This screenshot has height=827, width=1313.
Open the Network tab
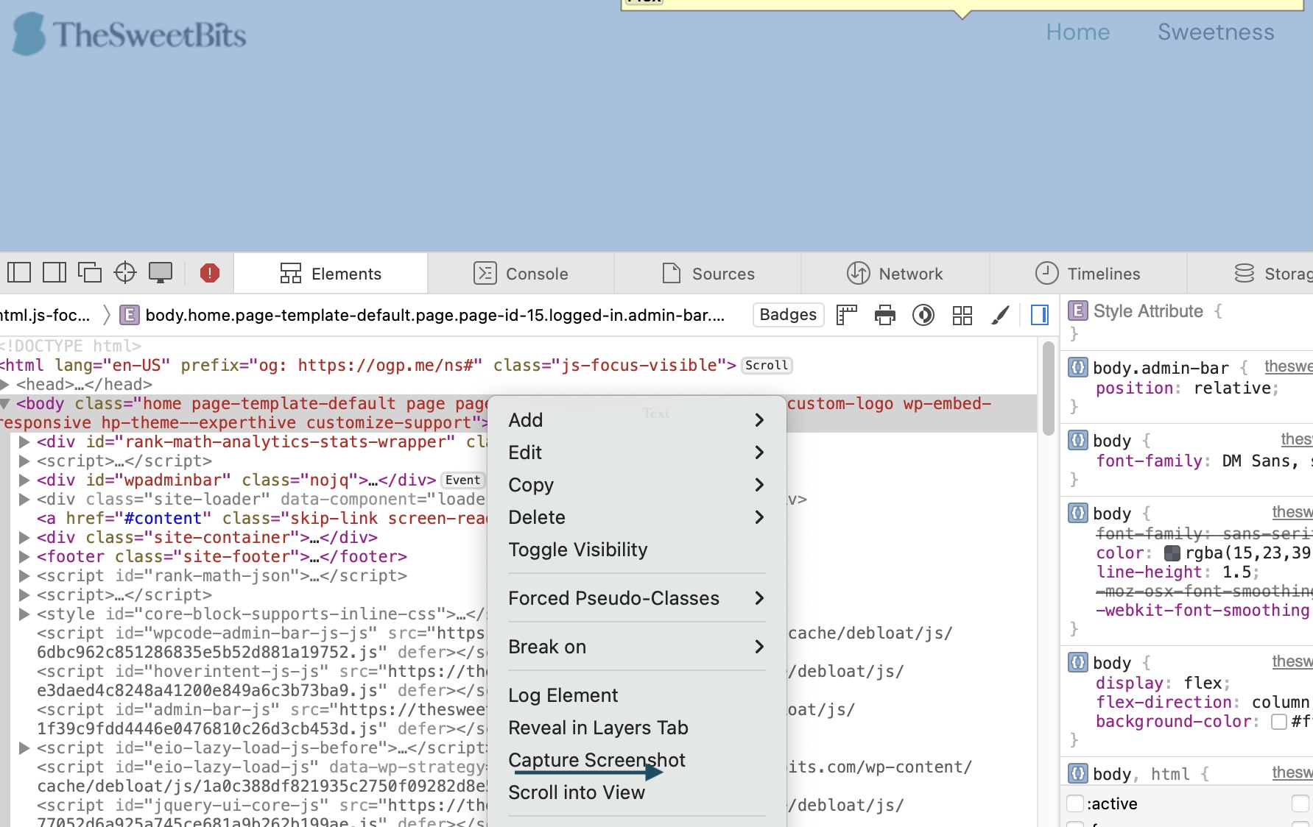pos(895,274)
